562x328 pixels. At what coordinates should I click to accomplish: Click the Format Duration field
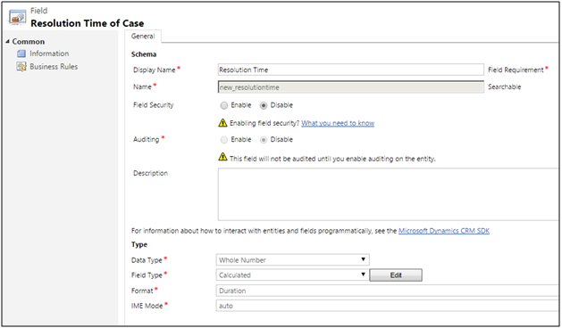pyautogui.click(x=388, y=291)
